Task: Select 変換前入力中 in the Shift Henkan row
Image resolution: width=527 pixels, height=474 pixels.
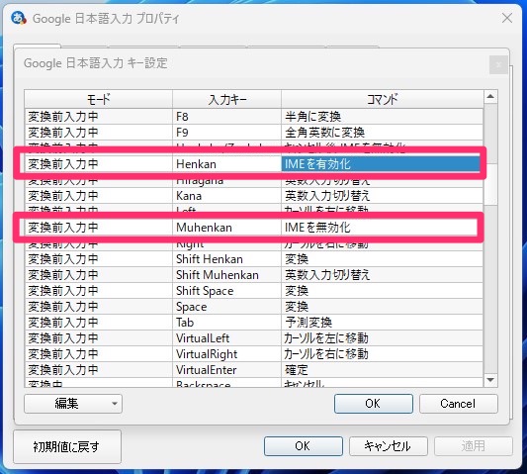Action: coord(99,259)
